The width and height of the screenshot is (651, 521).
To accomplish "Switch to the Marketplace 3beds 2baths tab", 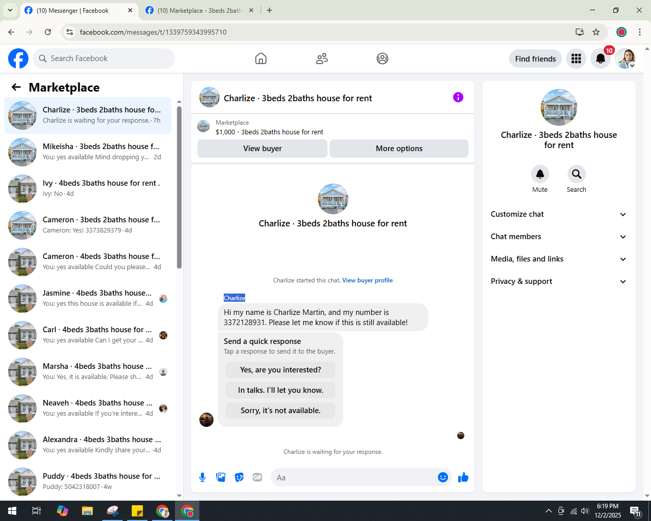I will coord(200,10).
